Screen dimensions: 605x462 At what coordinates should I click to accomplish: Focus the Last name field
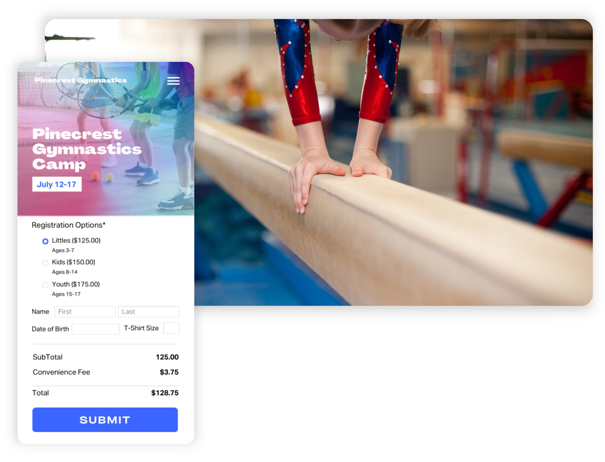point(148,312)
